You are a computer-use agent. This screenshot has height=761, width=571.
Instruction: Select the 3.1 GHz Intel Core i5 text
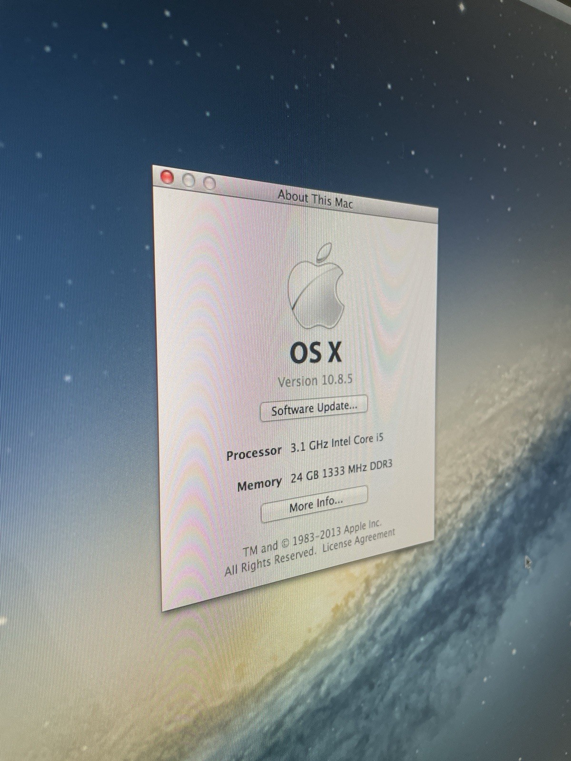[337, 443]
